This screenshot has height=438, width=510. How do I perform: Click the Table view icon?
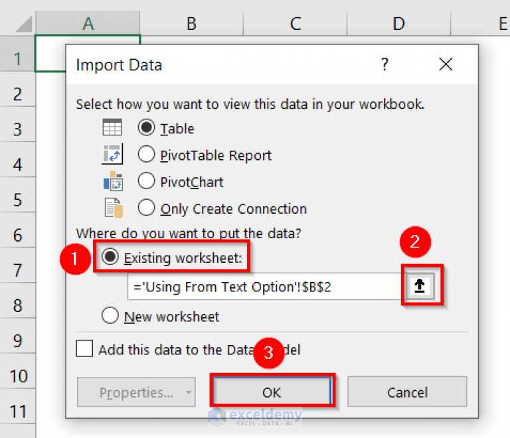coord(112,128)
